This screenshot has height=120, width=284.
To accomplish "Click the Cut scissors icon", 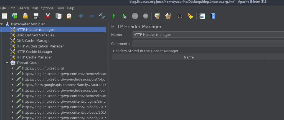I will click(48, 16).
